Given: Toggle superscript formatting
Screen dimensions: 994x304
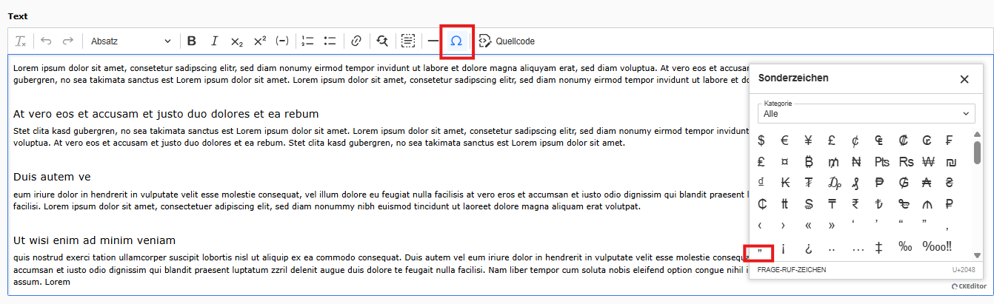Looking at the screenshot, I should click(259, 41).
